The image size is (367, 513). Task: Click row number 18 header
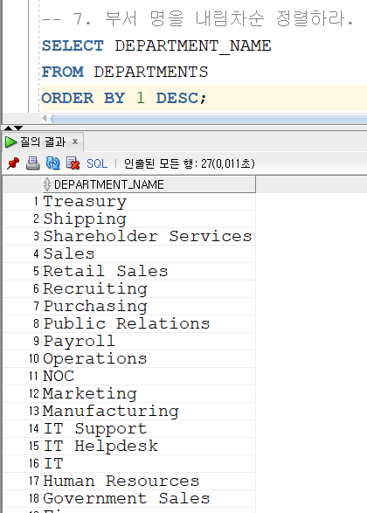point(22,499)
